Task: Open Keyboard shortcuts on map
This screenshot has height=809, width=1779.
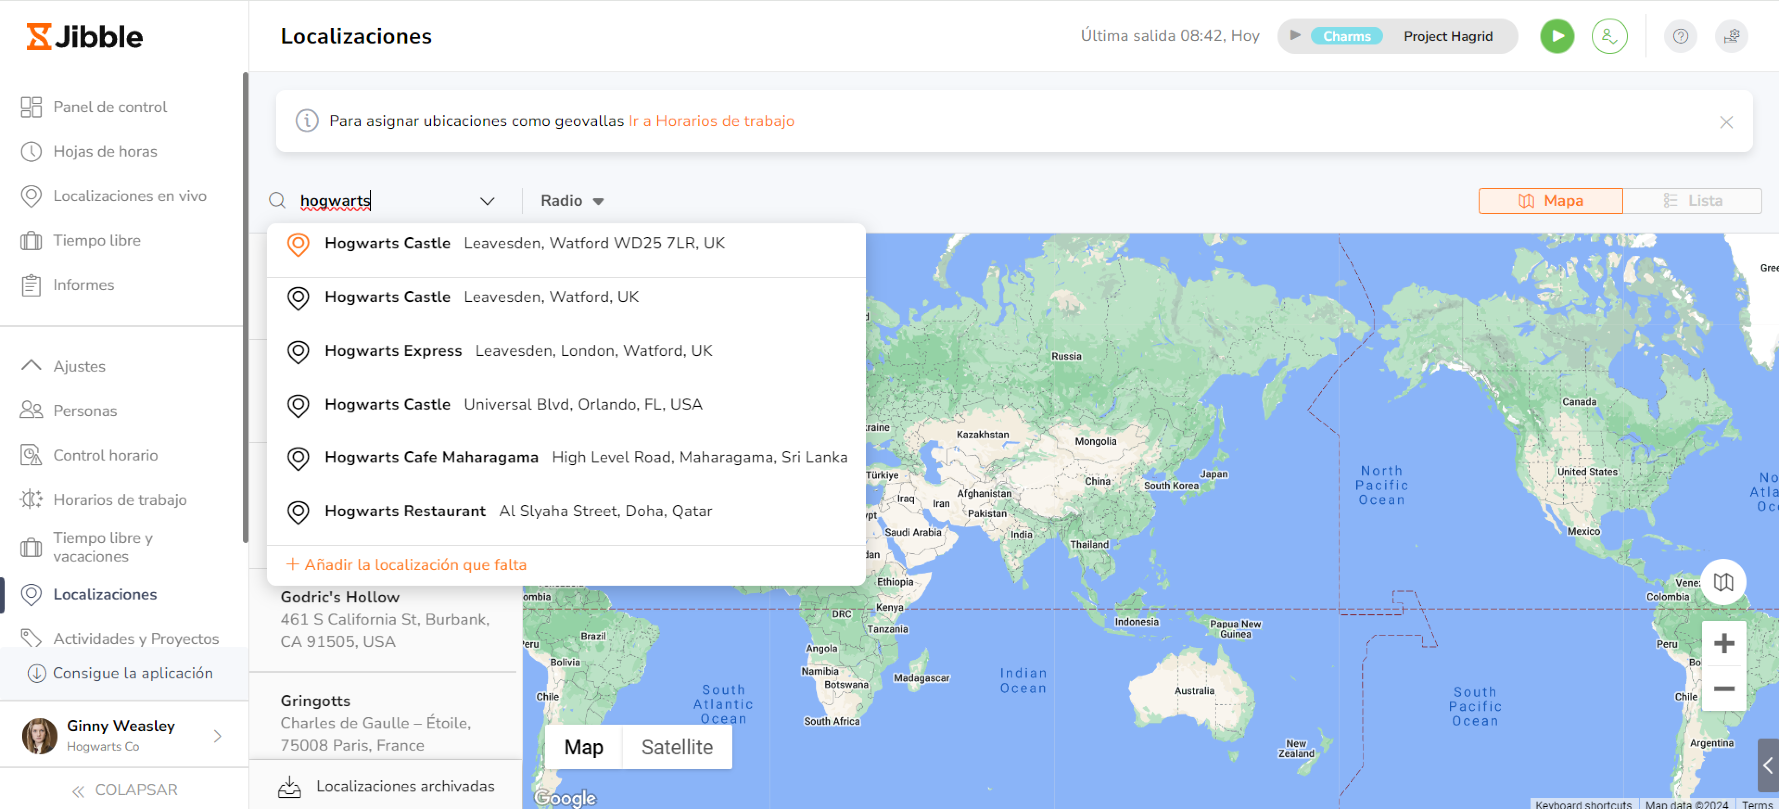Action: (x=1583, y=804)
